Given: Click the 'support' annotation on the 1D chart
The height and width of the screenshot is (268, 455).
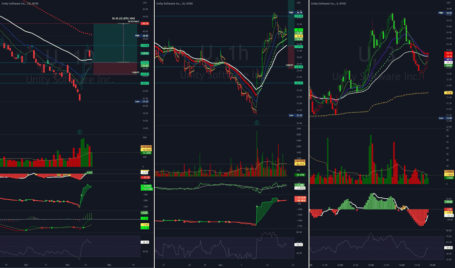Looking at the screenshot, I should tap(136, 72).
